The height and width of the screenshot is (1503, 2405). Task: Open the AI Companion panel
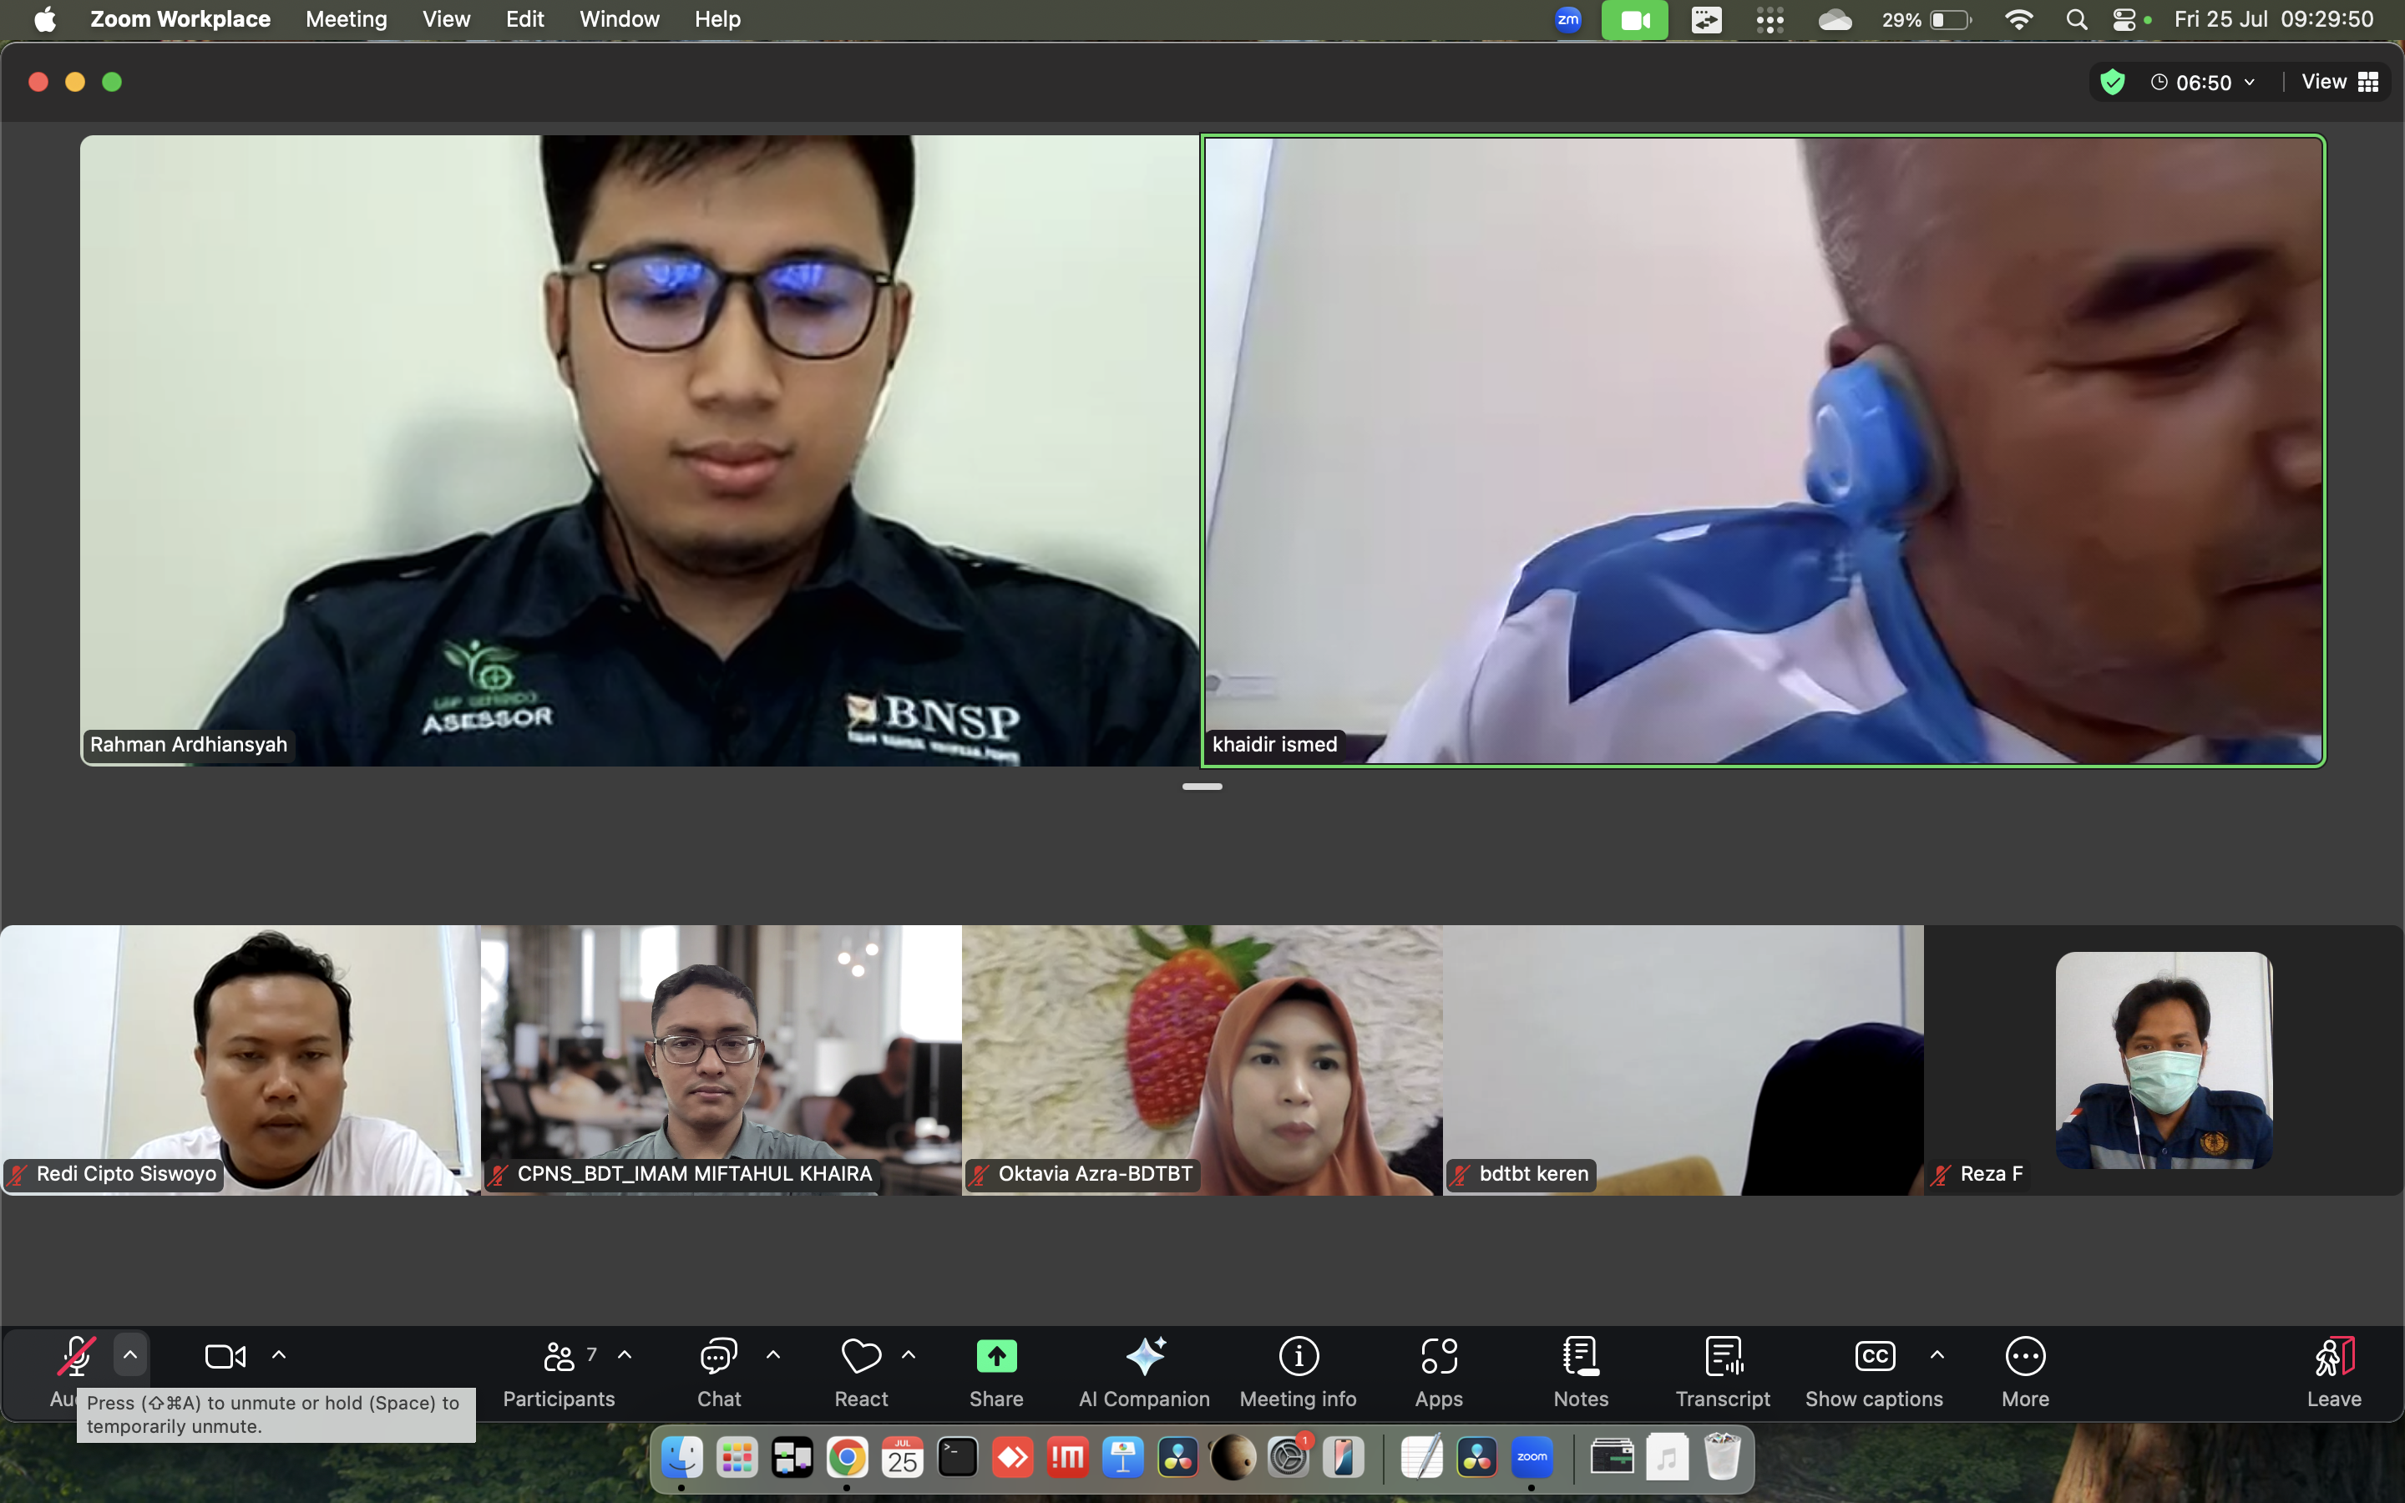coord(1144,1369)
